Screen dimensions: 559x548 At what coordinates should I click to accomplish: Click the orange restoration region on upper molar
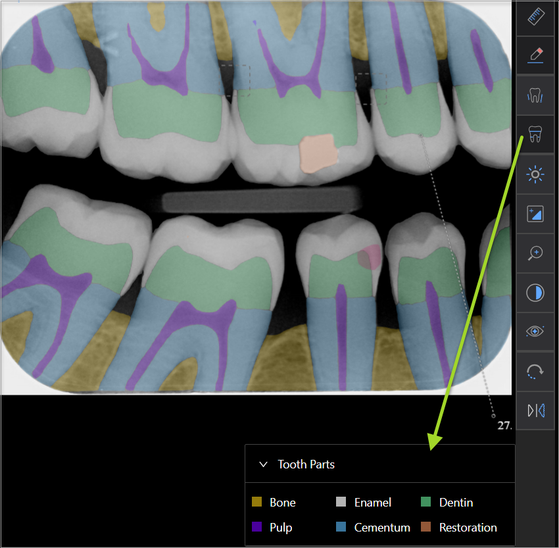coord(318,153)
